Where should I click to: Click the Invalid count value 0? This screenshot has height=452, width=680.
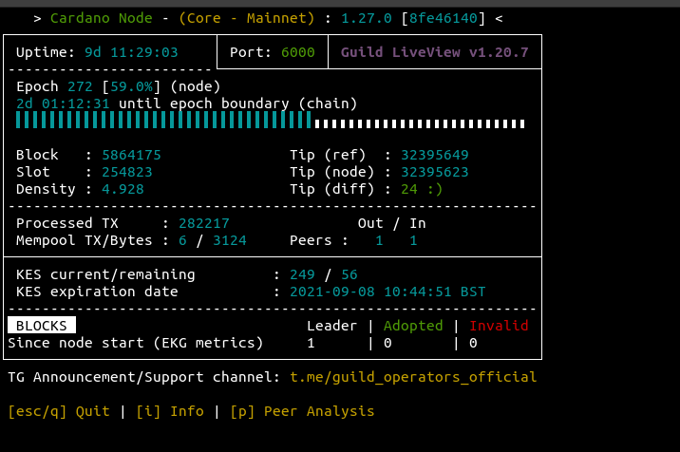473,343
